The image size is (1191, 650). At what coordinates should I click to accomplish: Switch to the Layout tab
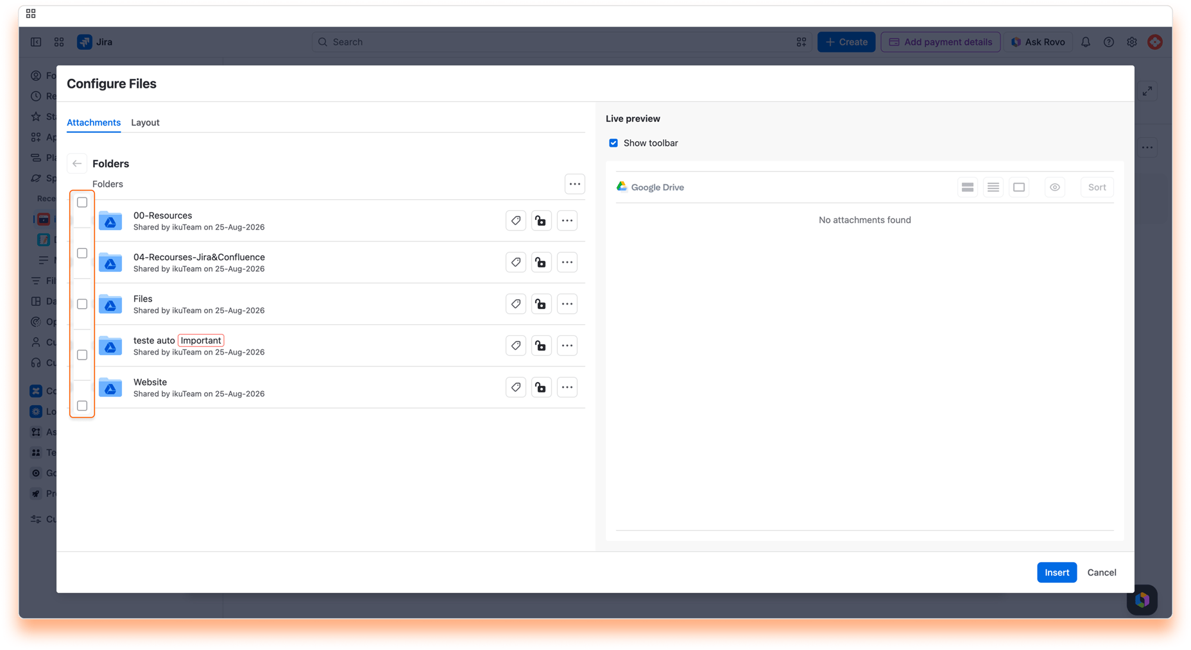click(145, 122)
